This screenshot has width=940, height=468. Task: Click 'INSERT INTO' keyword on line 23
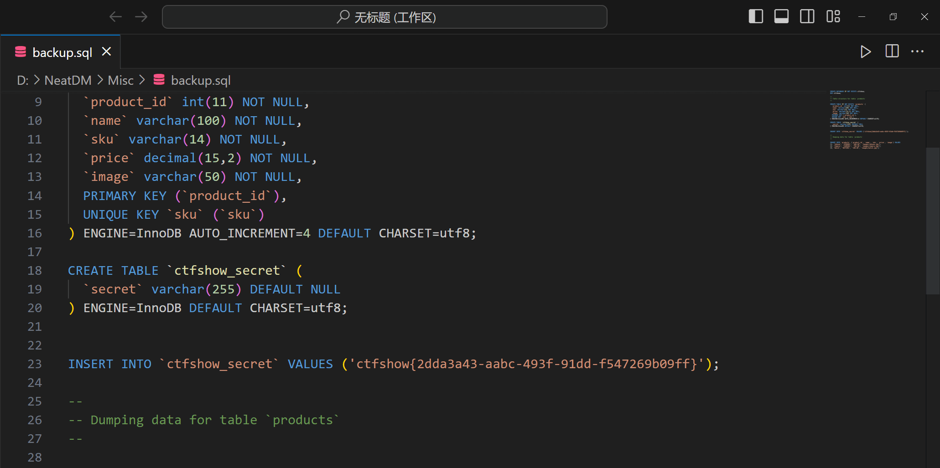tap(109, 364)
